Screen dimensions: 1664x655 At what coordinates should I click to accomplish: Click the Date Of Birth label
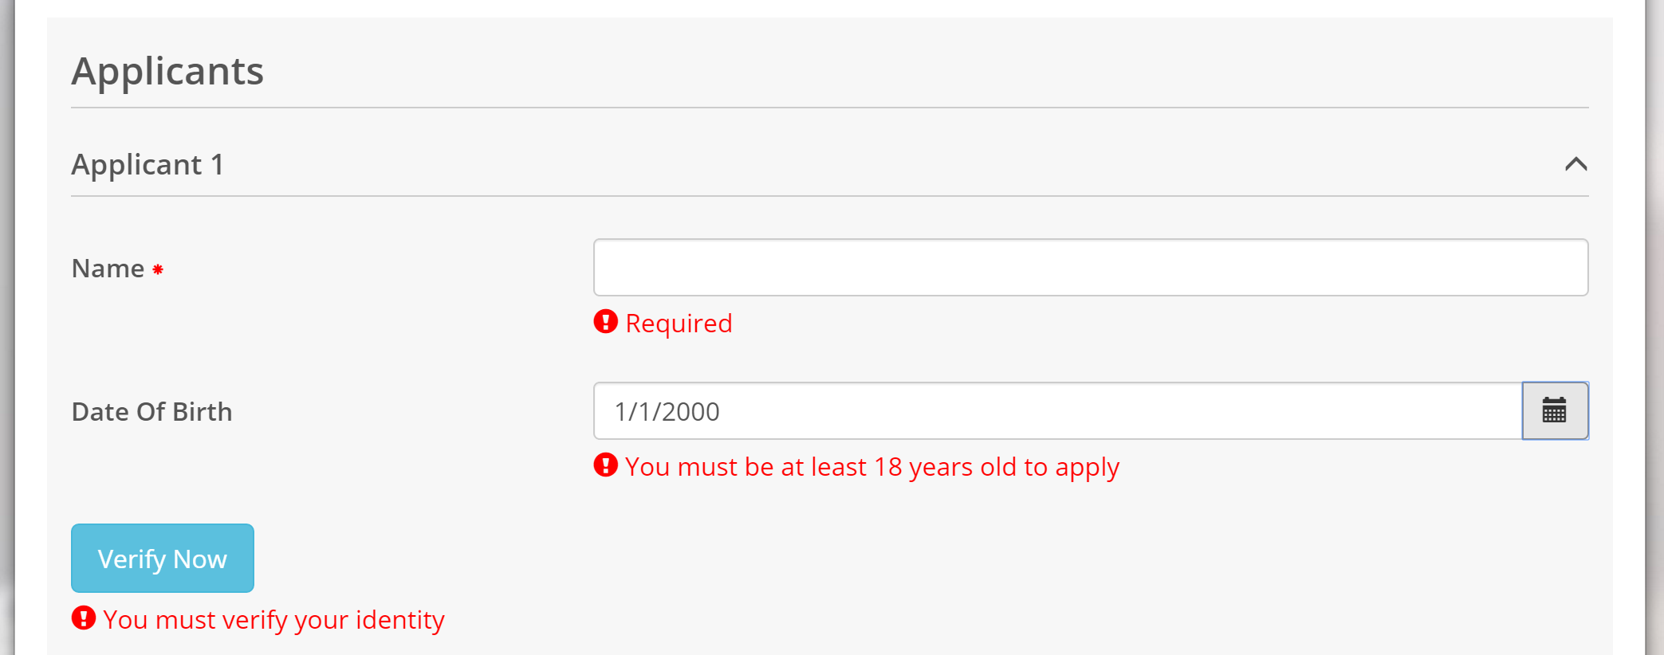(x=151, y=412)
